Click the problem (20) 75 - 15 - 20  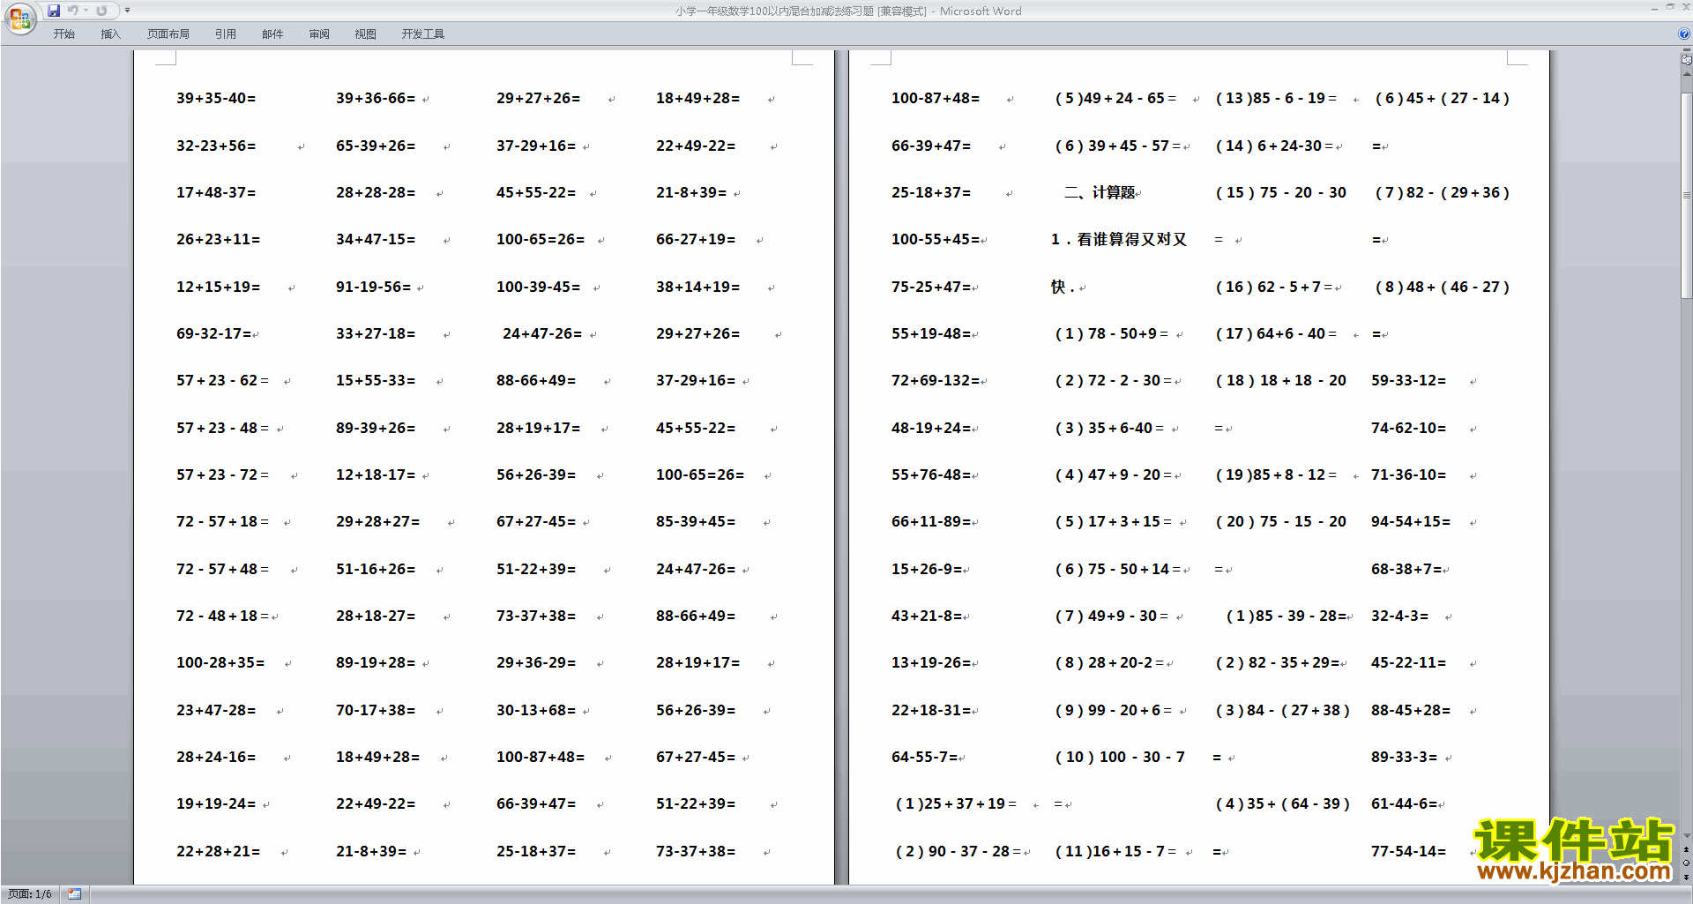point(1281,521)
